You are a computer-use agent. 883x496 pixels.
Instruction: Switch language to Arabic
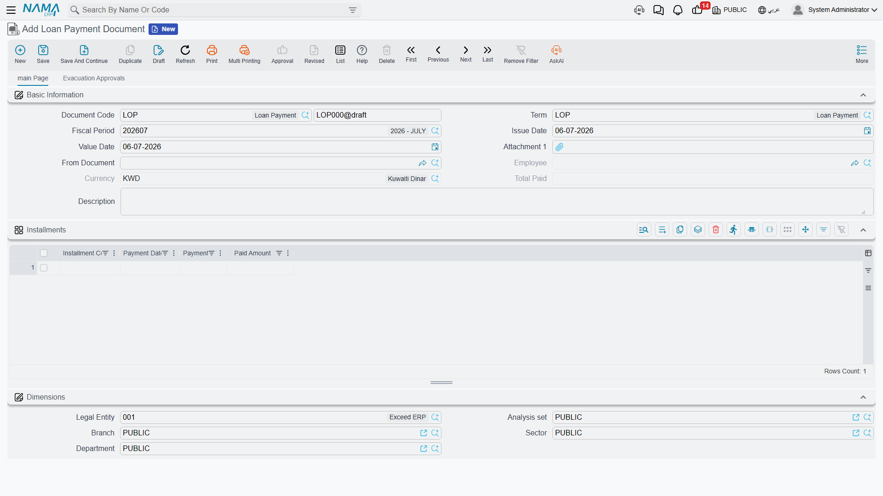tap(769, 10)
